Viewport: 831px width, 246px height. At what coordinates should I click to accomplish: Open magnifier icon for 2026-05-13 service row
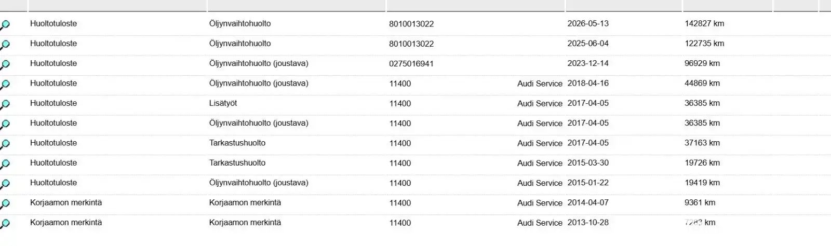point(5,24)
